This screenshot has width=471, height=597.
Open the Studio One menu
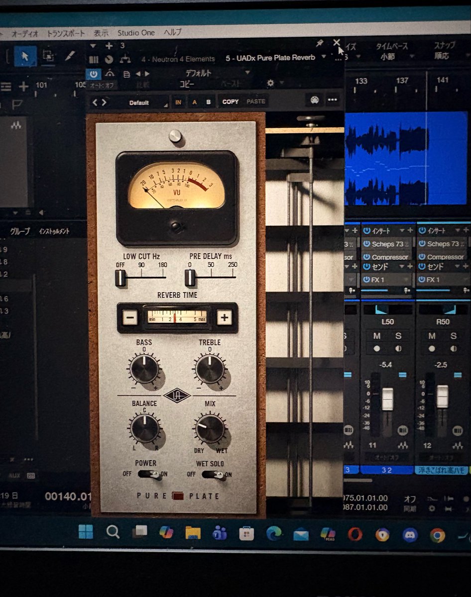click(136, 33)
